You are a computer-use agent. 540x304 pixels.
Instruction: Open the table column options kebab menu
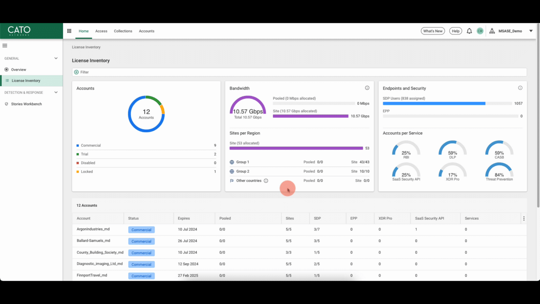point(524,218)
